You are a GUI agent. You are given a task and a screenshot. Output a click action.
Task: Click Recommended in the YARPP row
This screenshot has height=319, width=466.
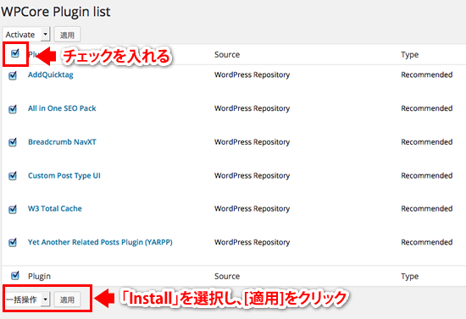tap(427, 242)
